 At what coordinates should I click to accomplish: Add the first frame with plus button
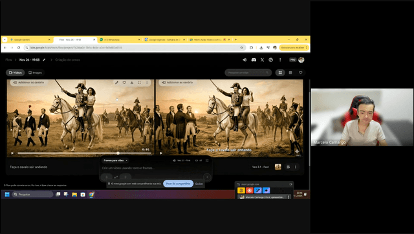tap(106, 177)
